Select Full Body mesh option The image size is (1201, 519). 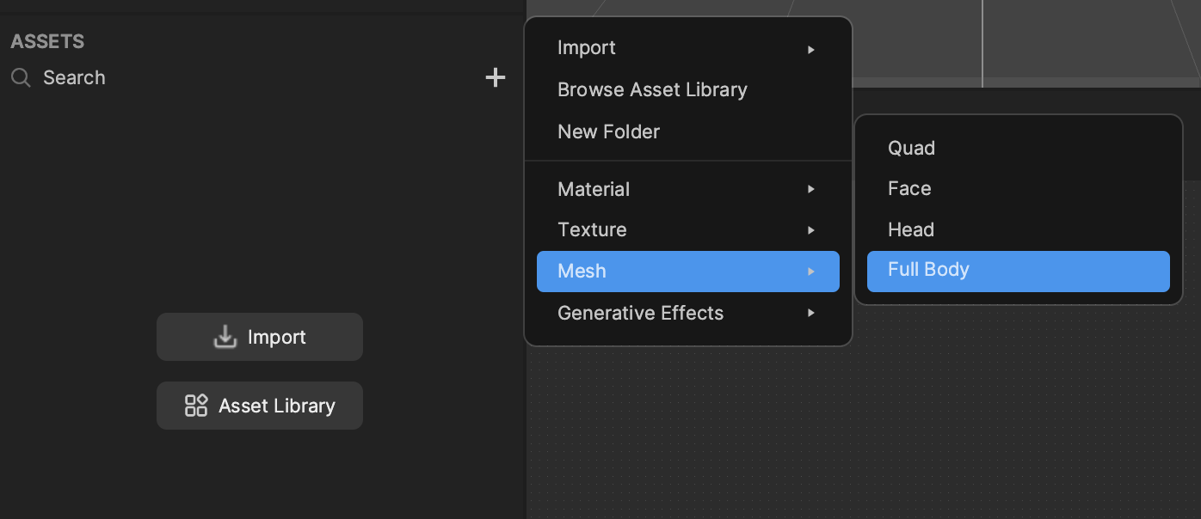(x=1019, y=272)
